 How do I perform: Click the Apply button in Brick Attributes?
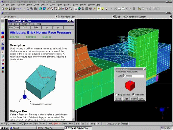[x=142, y=99]
